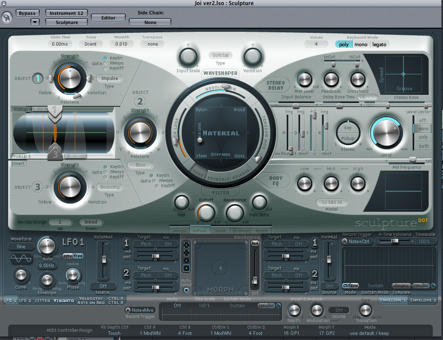Click the Delay Crossfeed knob
Viewport: 443px width, 340px height.
pyautogui.click(x=357, y=79)
